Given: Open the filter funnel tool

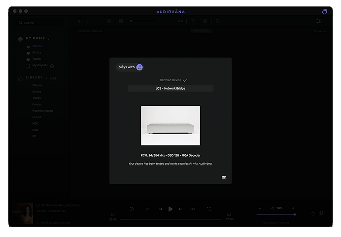Looking at the screenshot, I should 193,21.
